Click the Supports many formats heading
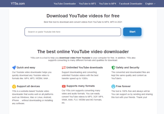This screenshot has width=164, height=114. tap(81, 86)
